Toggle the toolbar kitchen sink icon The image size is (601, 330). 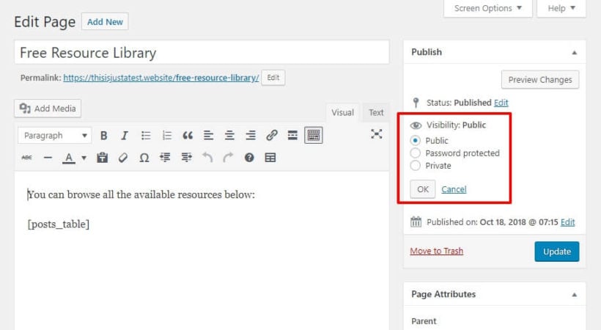coord(314,136)
